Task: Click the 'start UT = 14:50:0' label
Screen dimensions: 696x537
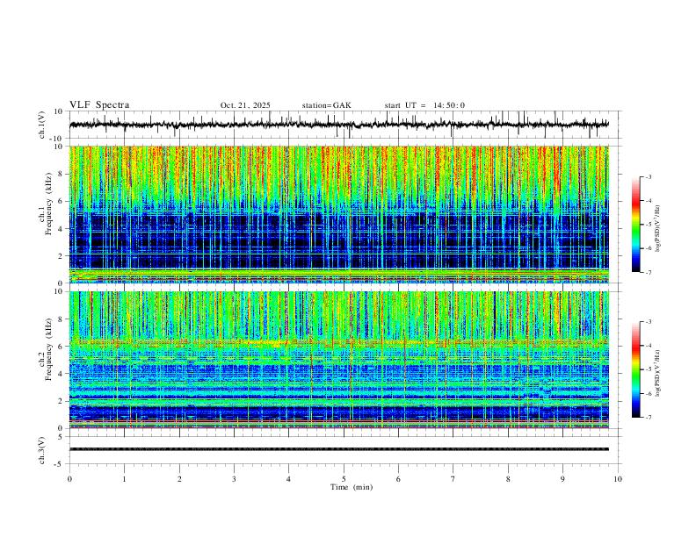Action: tap(424, 105)
